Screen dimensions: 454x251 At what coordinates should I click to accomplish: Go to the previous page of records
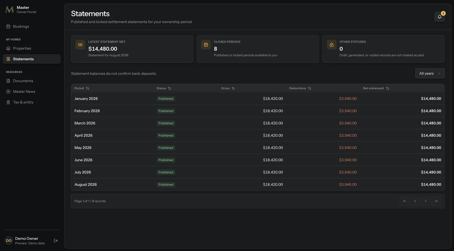pos(415,201)
